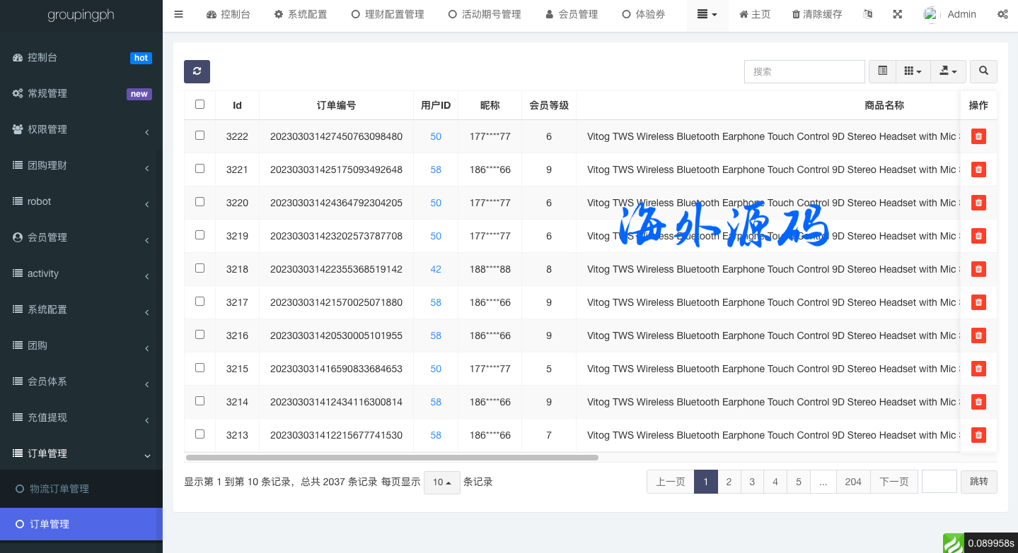This screenshot has width=1018, height=553.
Task: Open 物流订单管理 in the sidebar
Action: 59,489
